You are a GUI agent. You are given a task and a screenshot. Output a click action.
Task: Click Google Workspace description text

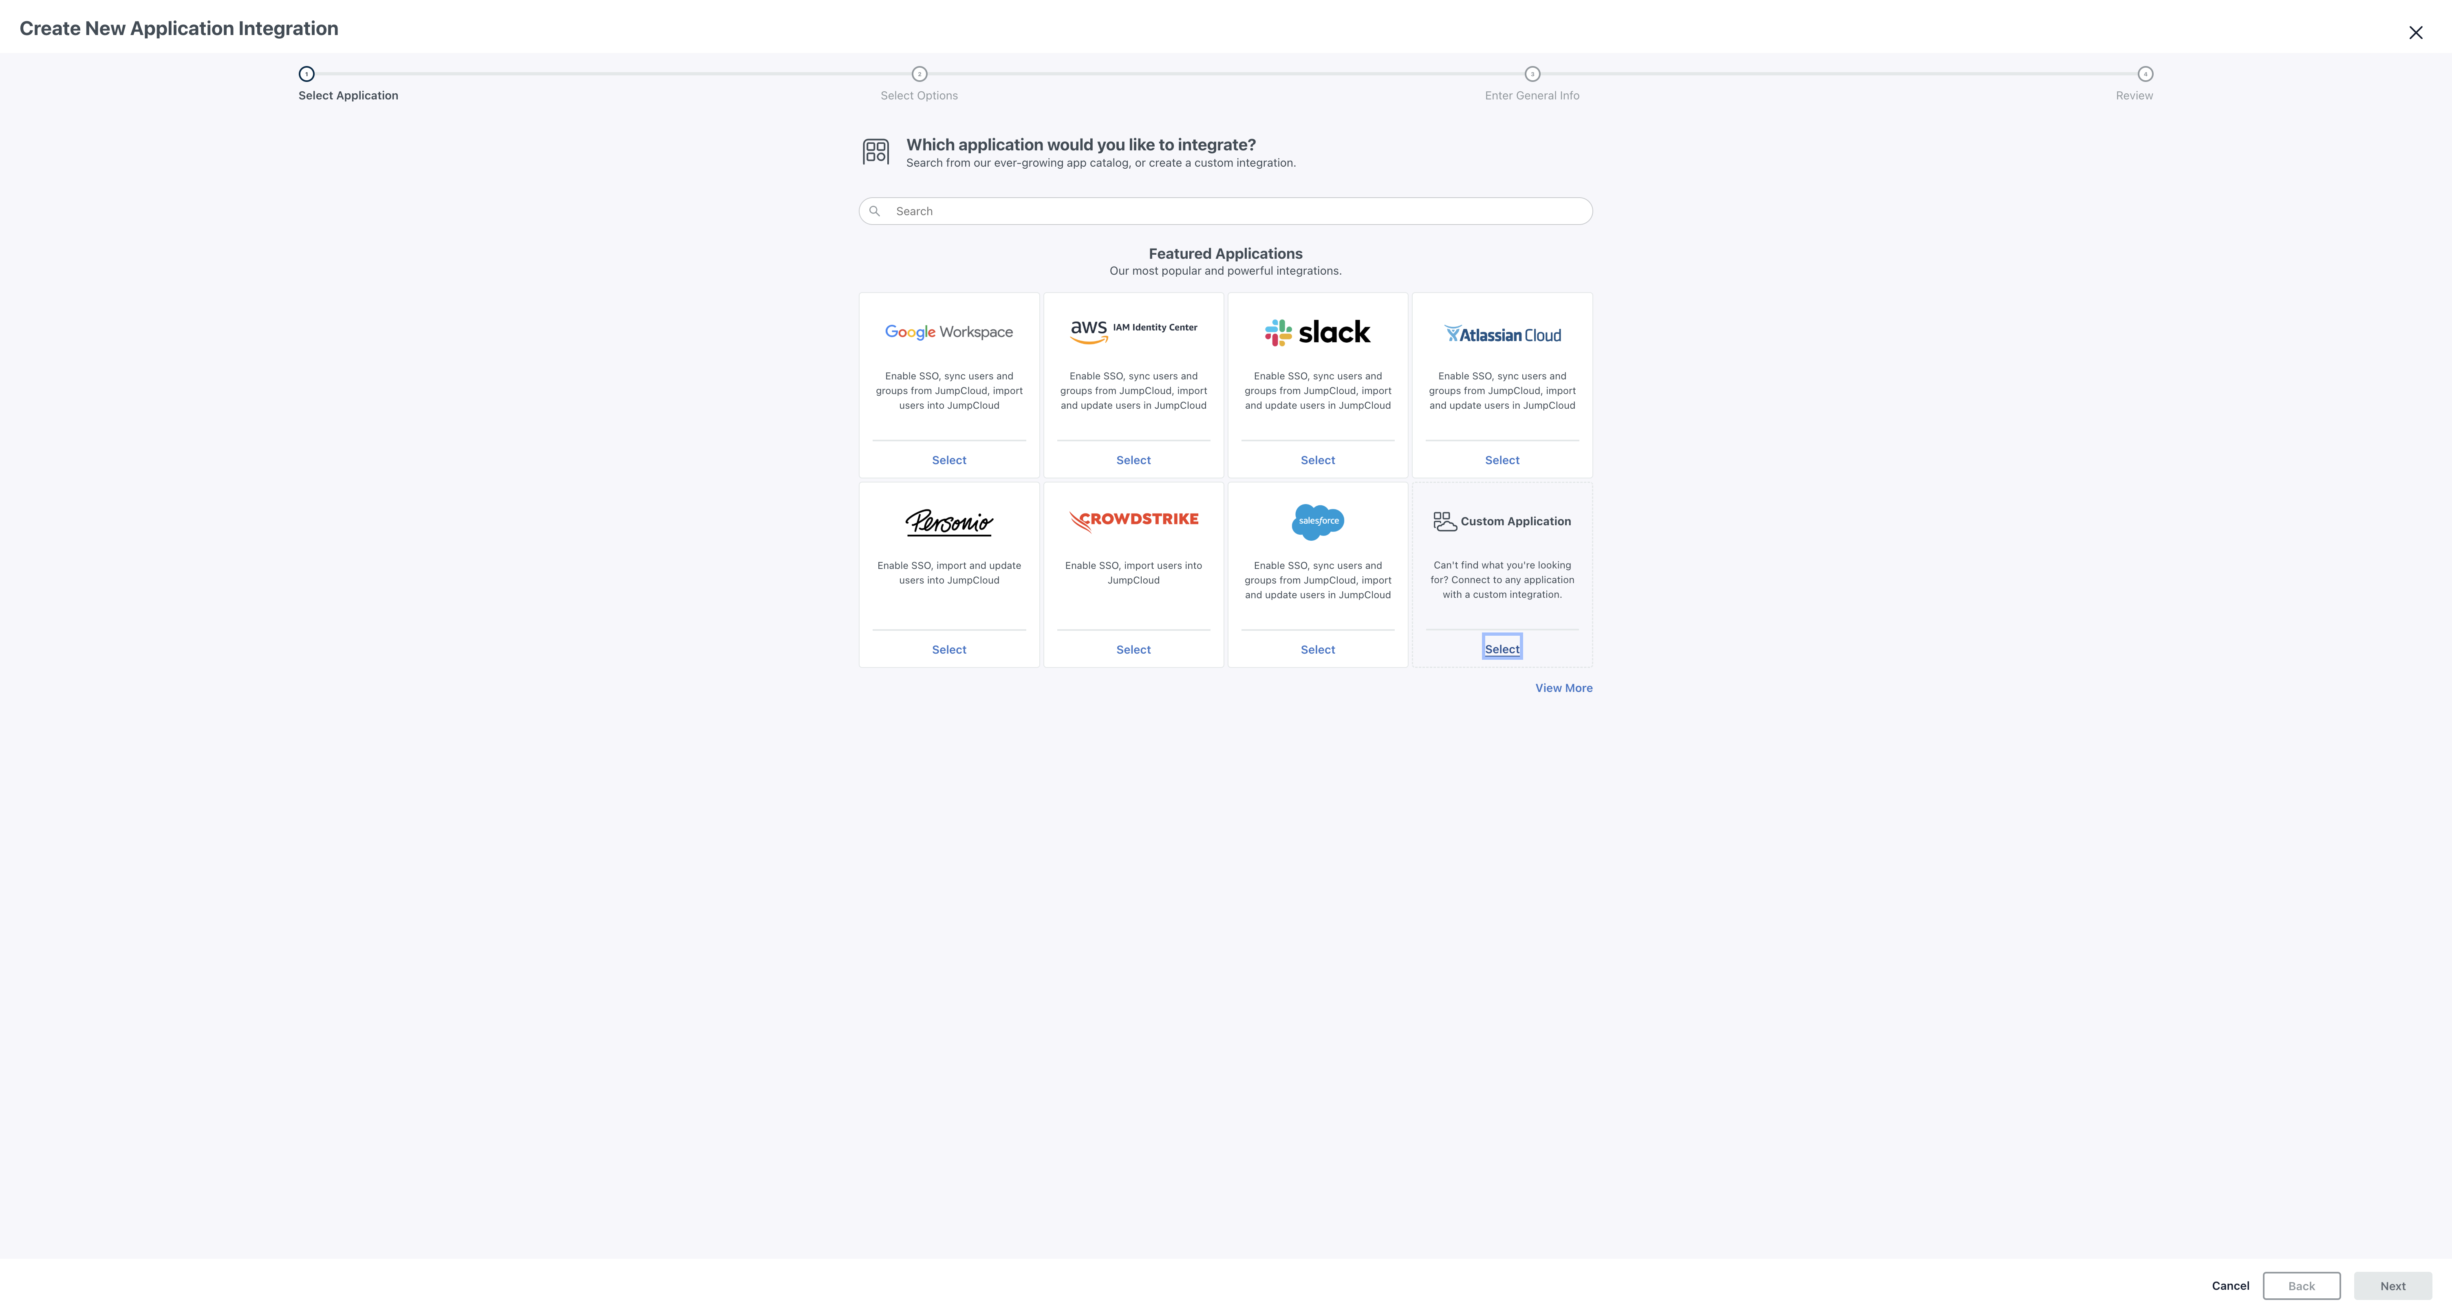click(948, 391)
